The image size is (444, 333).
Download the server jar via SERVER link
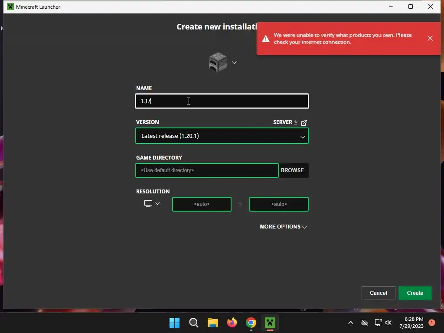[285, 122]
